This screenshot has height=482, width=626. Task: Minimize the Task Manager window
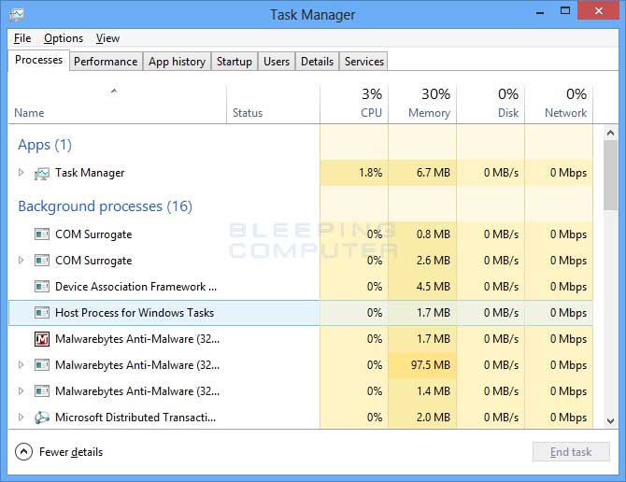pyautogui.click(x=540, y=11)
